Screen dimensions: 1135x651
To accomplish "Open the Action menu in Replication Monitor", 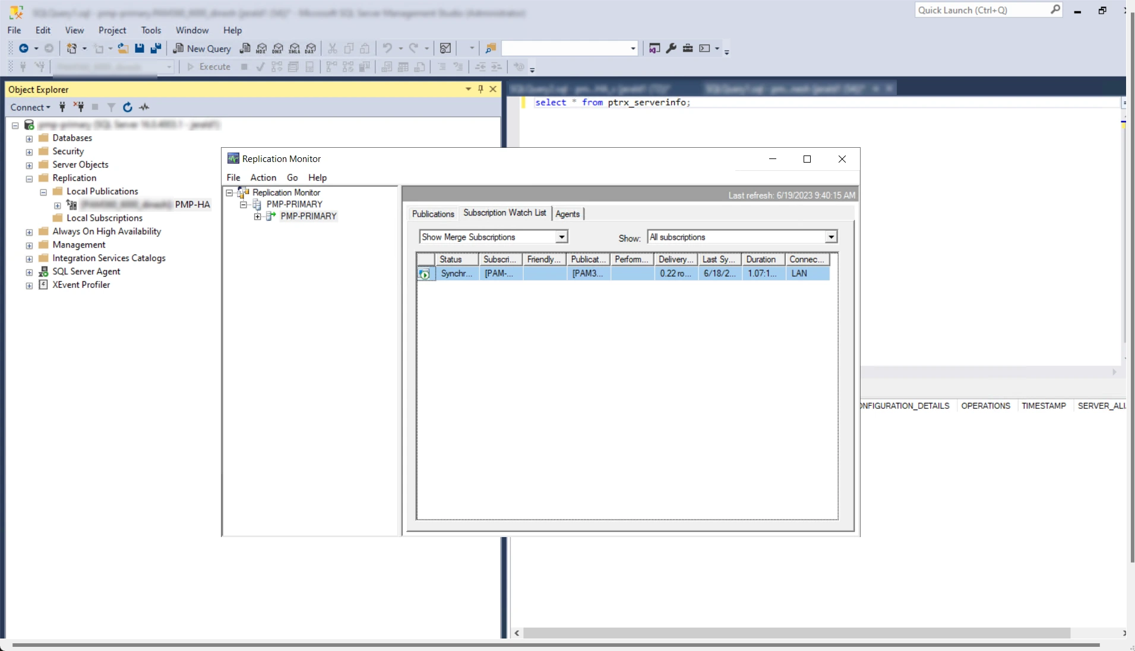I will pos(264,177).
